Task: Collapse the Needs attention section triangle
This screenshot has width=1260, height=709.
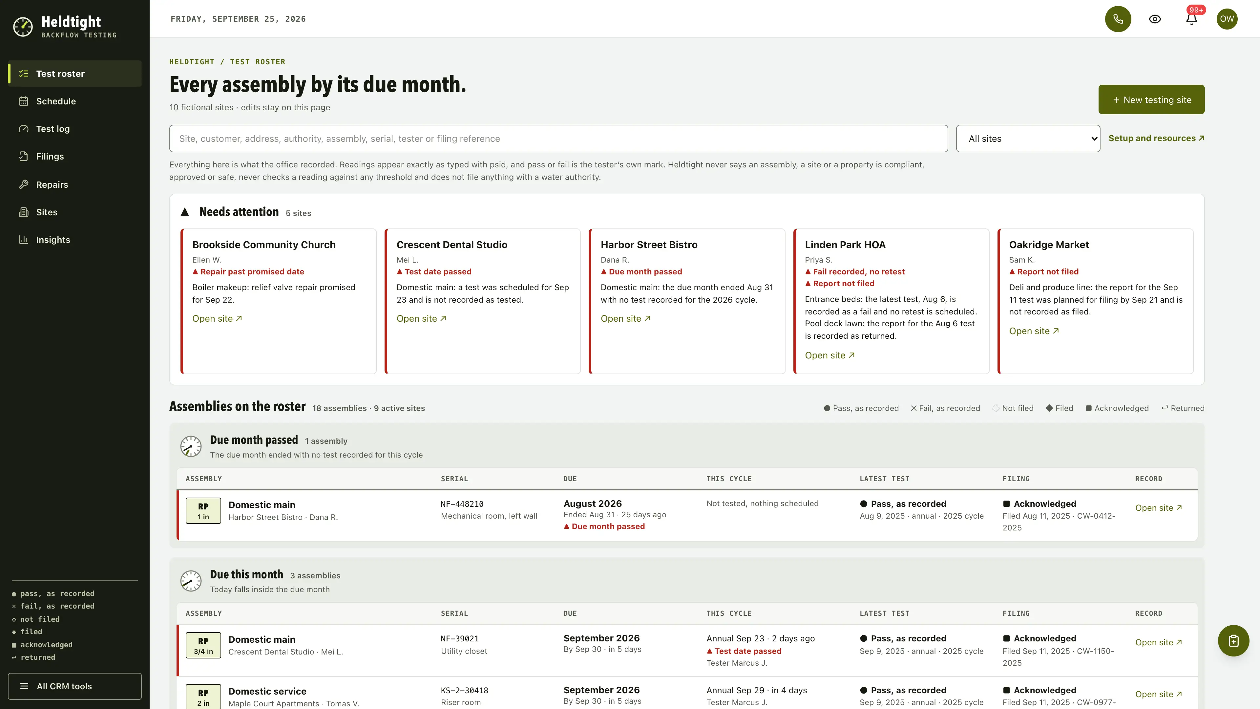Action: click(x=184, y=212)
